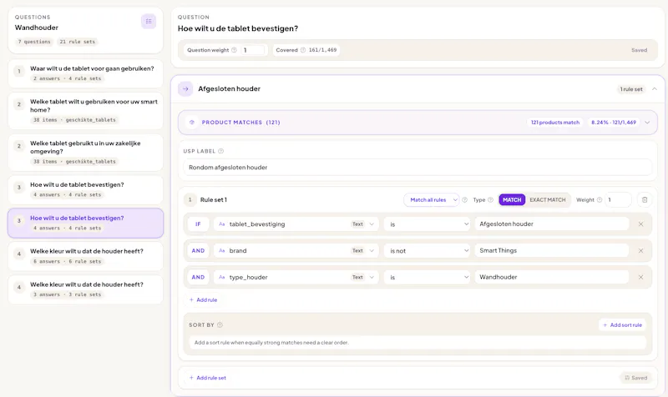Expand the Product Matches panel chevron
This screenshot has width=668, height=397.
647,123
